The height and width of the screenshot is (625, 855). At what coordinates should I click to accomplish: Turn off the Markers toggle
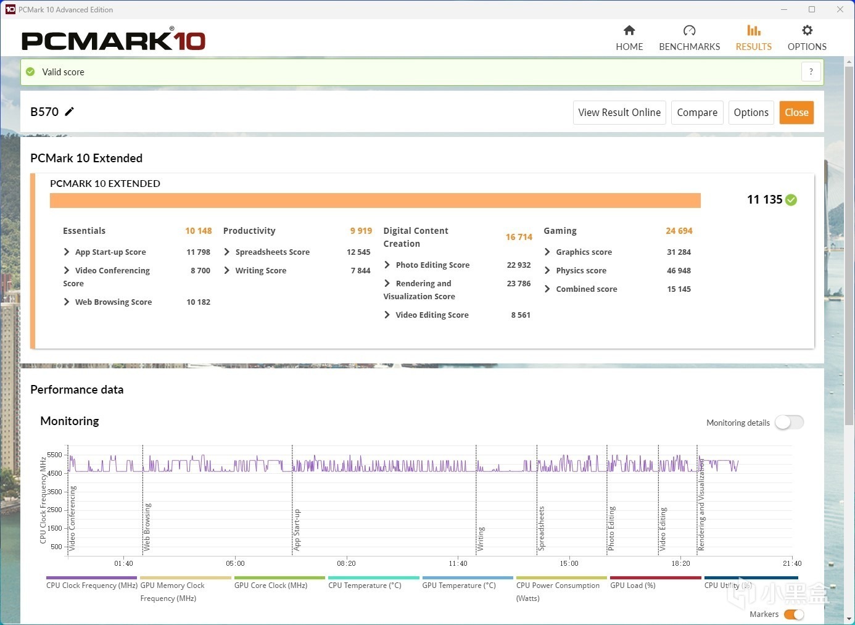[794, 615]
